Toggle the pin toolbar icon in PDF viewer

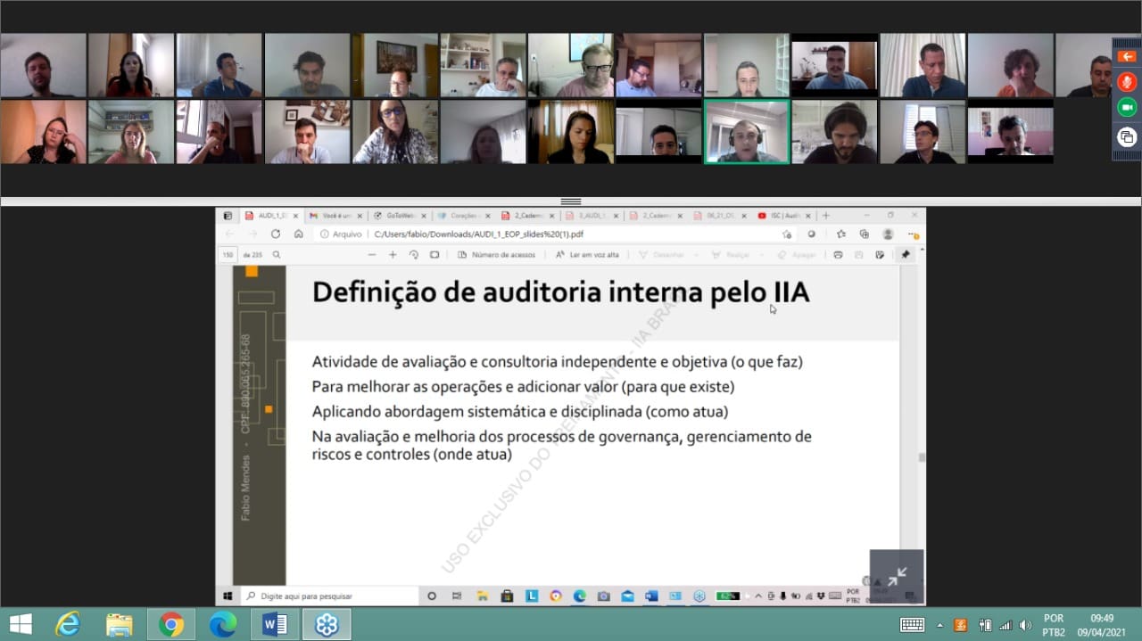click(x=906, y=255)
